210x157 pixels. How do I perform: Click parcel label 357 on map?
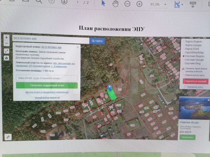pos(120,90)
